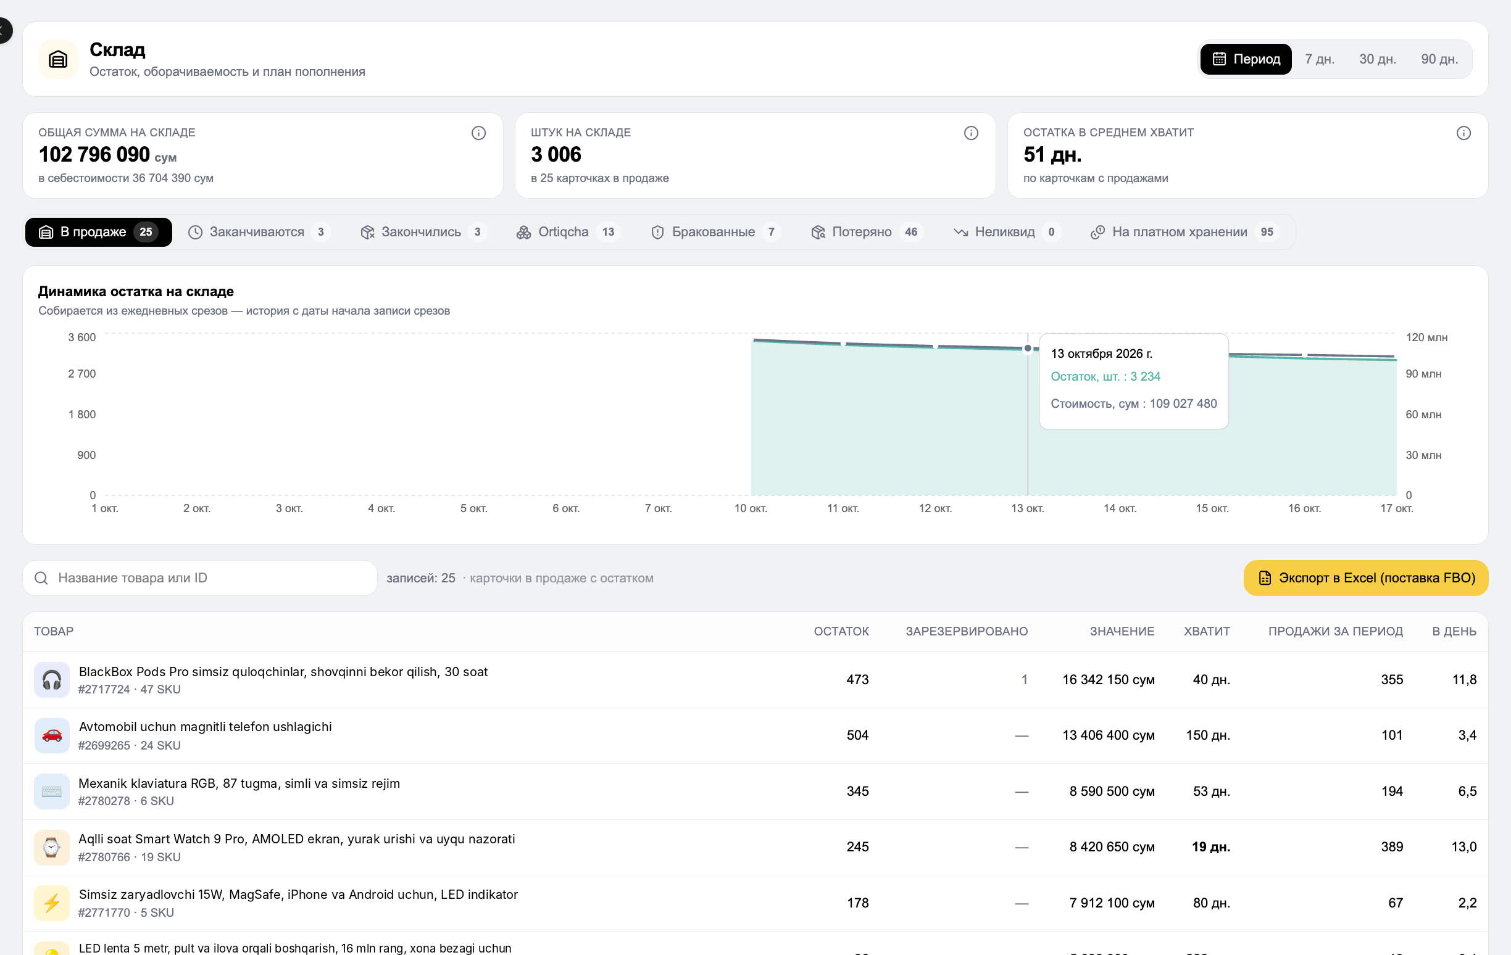The width and height of the screenshot is (1511, 955).
Task: Click the car thumbnail of Avtomobil telefon ushlagichi
Action: 51,735
